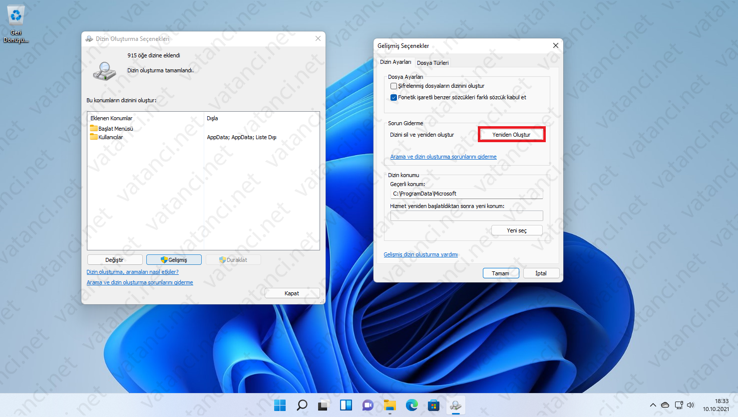The height and width of the screenshot is (417, 738).
Task: Close the Dizin Oluşturma Seçenekleri window
Action: 318,38
